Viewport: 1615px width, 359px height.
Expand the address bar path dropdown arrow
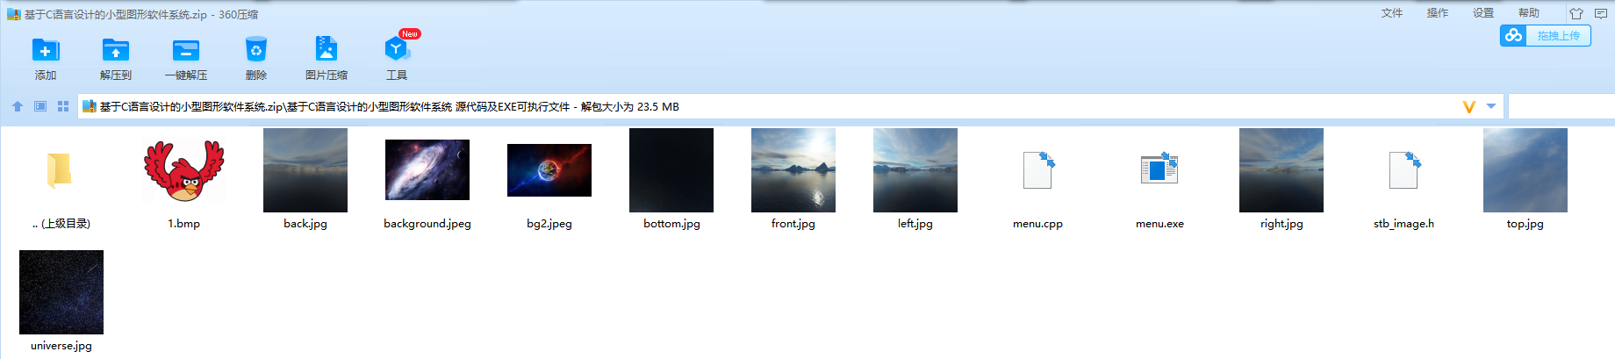pos(1491,107)
